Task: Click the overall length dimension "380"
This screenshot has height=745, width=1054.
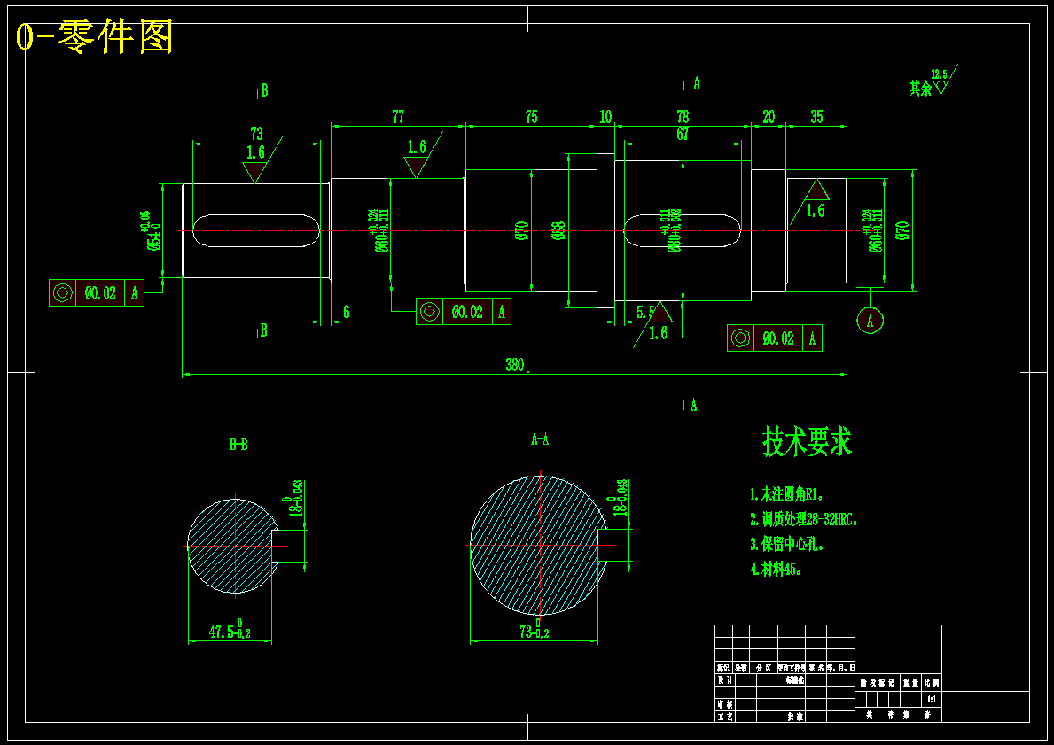Action: tap(516, 366)
